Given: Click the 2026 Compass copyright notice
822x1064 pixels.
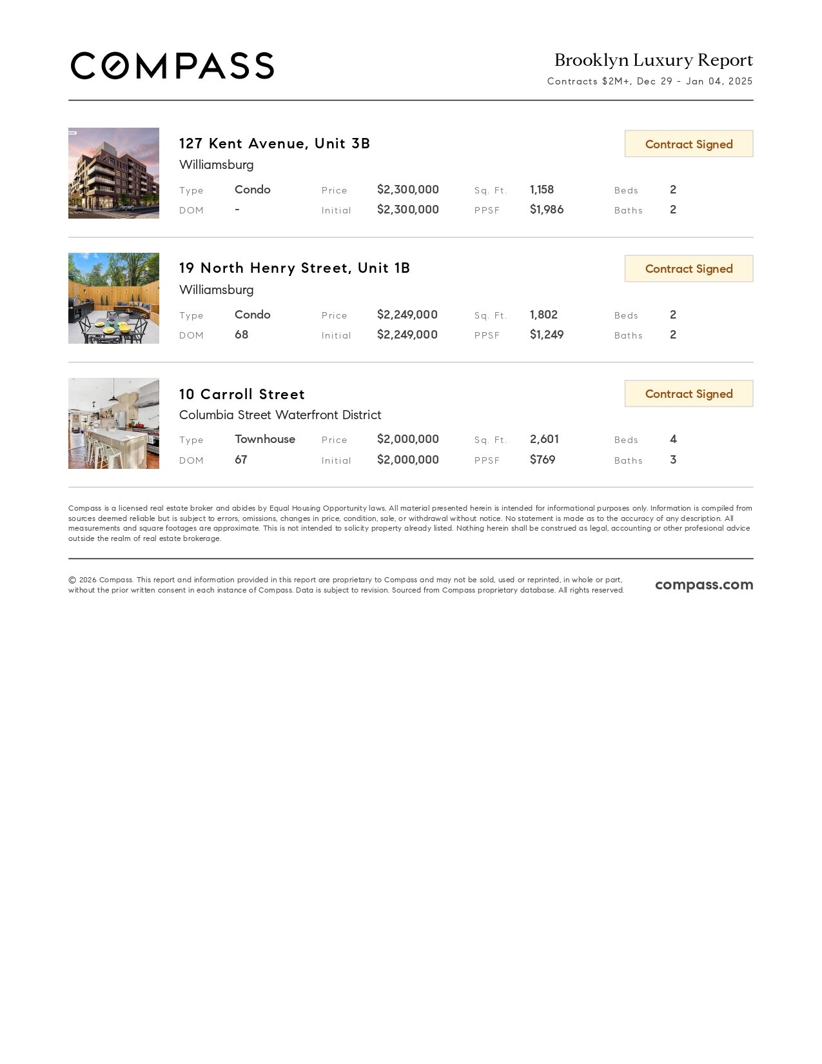Looking at the screenshot, I should coord(346,585).
